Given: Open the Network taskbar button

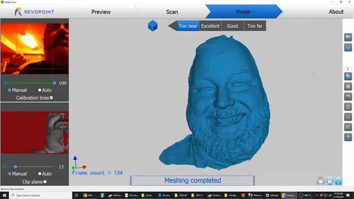Looking at the screenshot, I should pyautogui.click(x=256, y=195).
